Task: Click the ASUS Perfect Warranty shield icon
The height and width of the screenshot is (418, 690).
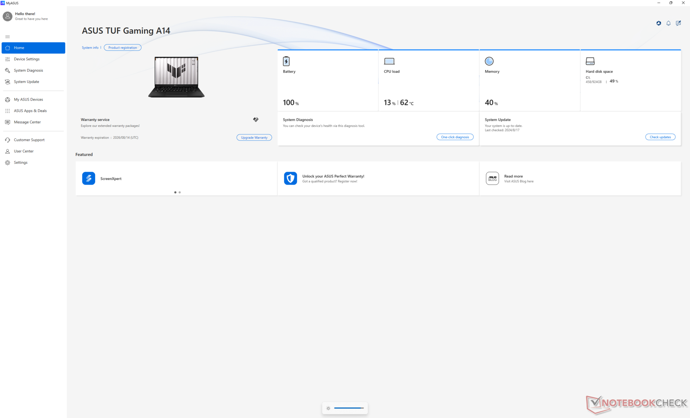Action: point(290,178)
